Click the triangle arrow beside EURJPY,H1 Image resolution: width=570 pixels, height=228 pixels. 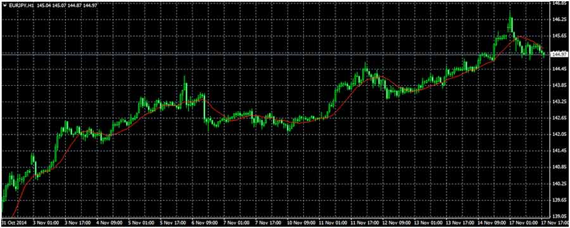tap(4, 5)
